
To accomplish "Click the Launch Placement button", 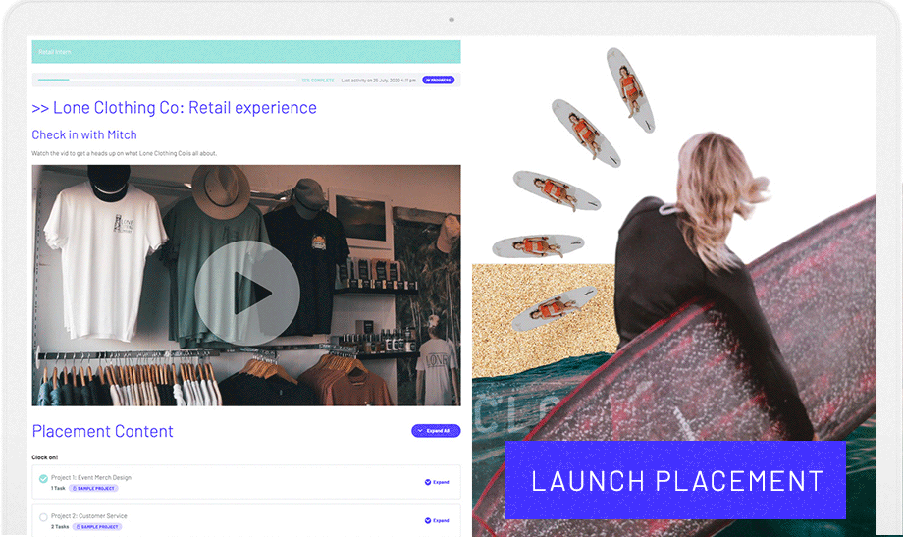I will click(x=675, y=480).
